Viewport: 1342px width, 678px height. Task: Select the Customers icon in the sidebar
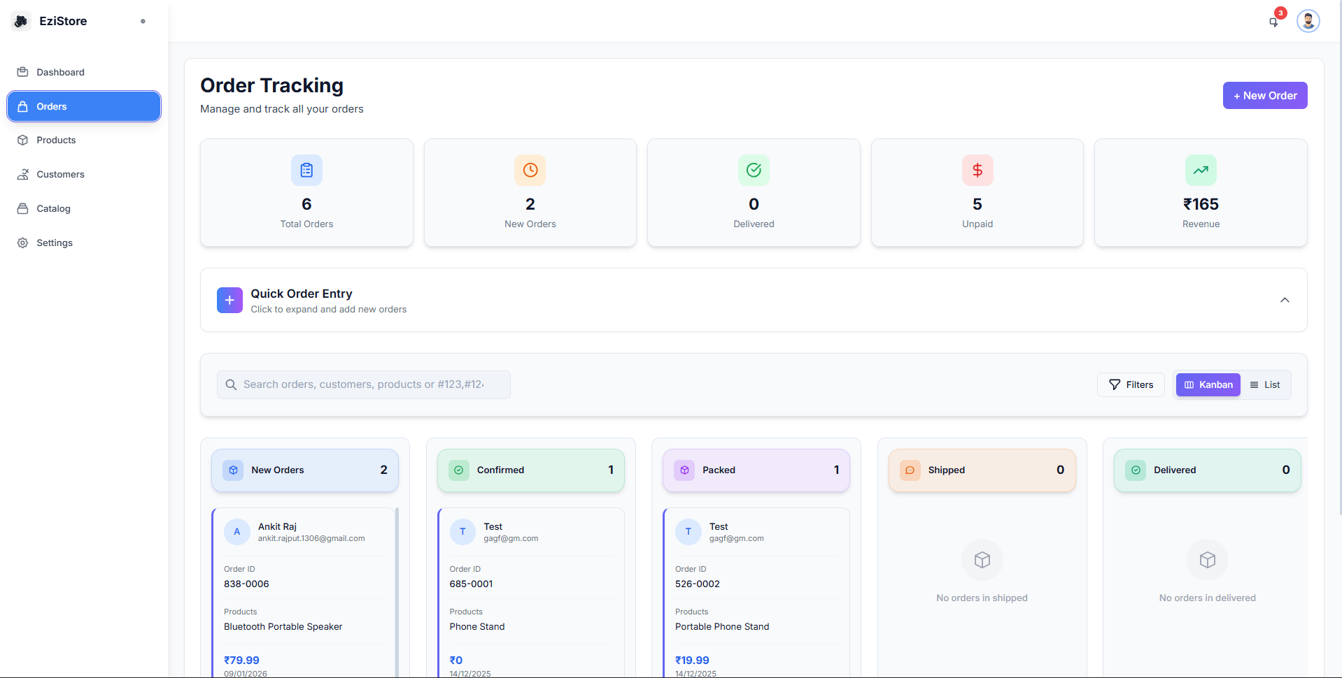[23, 174]
